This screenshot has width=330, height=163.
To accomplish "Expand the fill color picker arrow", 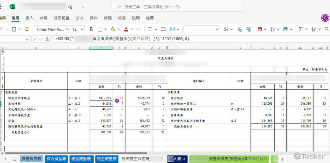I will coord(118,29).
